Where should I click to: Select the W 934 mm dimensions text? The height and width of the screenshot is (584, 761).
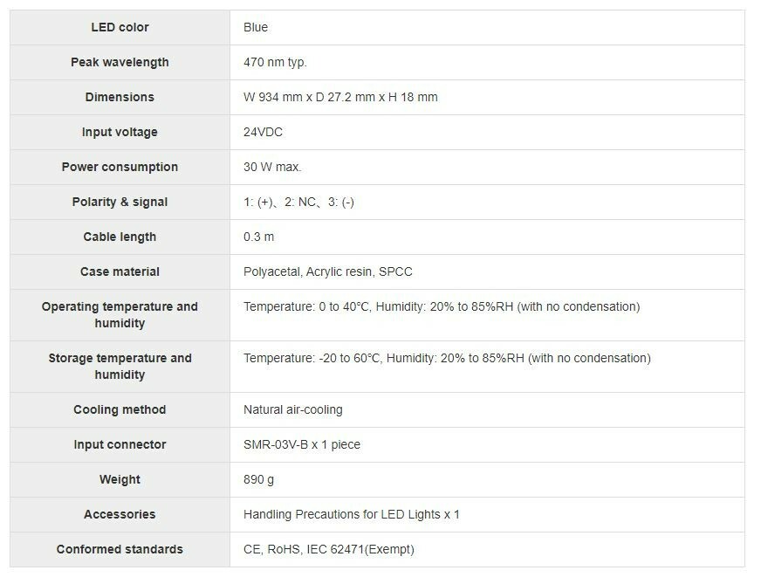click(x=340, y=97)
